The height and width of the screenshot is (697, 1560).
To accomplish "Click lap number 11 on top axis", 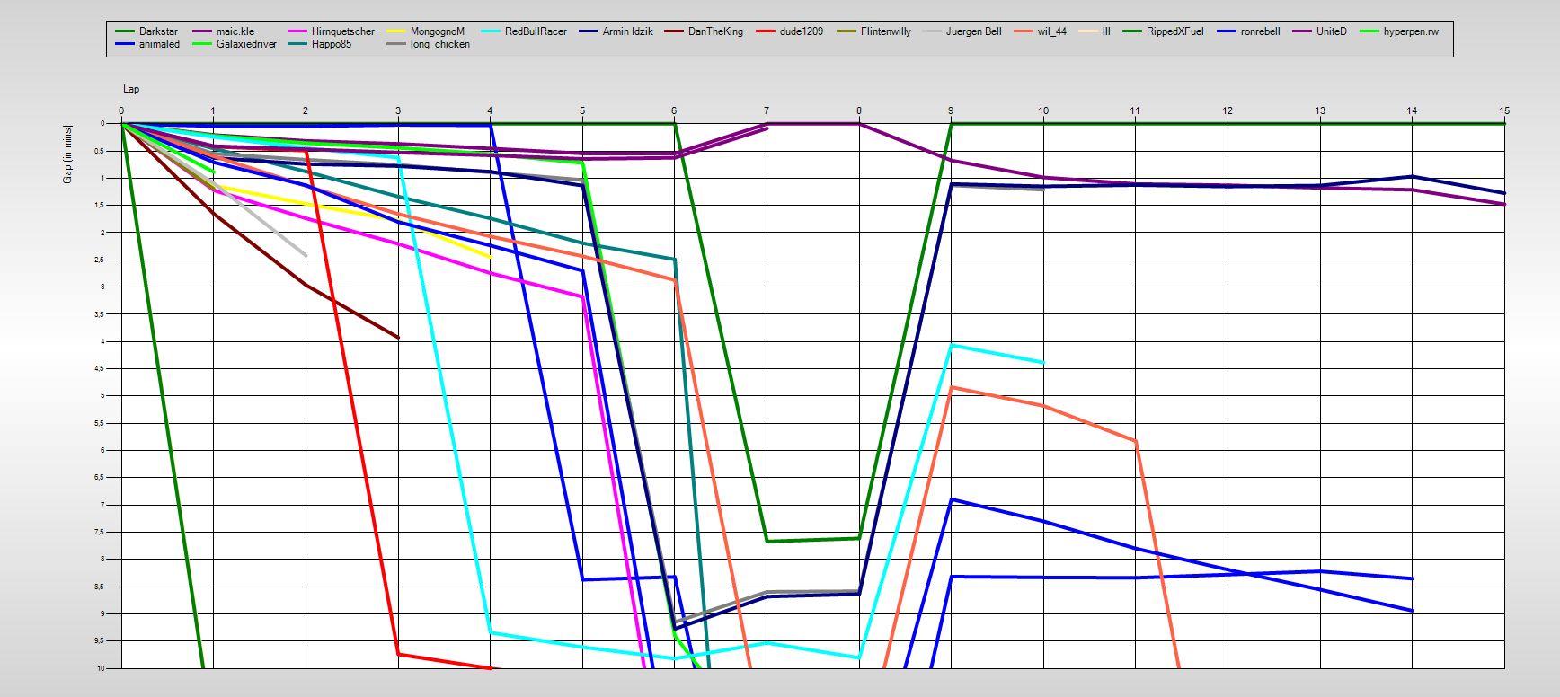I will 1135,111.
